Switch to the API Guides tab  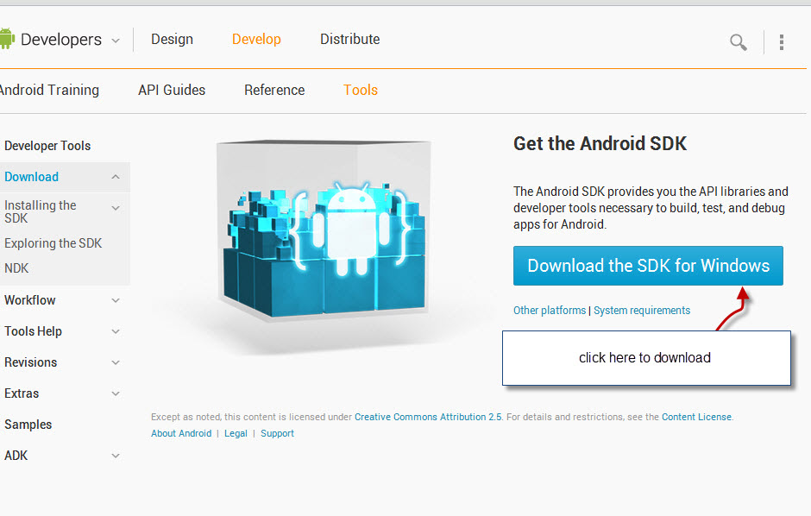click(171, 90)
